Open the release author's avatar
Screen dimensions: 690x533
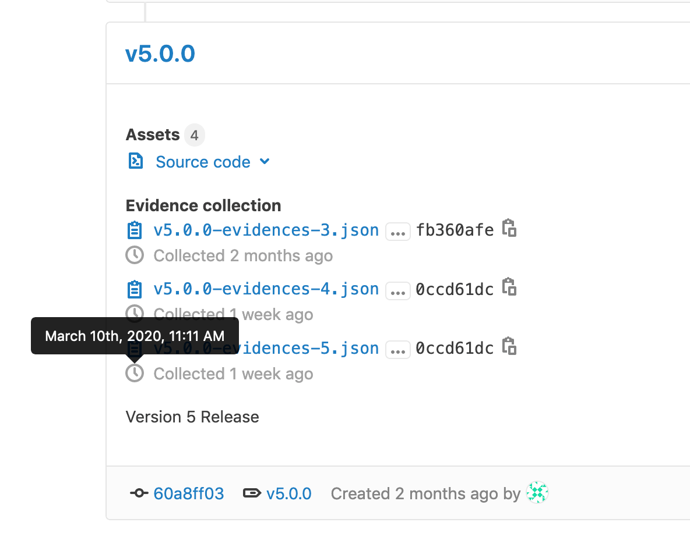point(536,492)
